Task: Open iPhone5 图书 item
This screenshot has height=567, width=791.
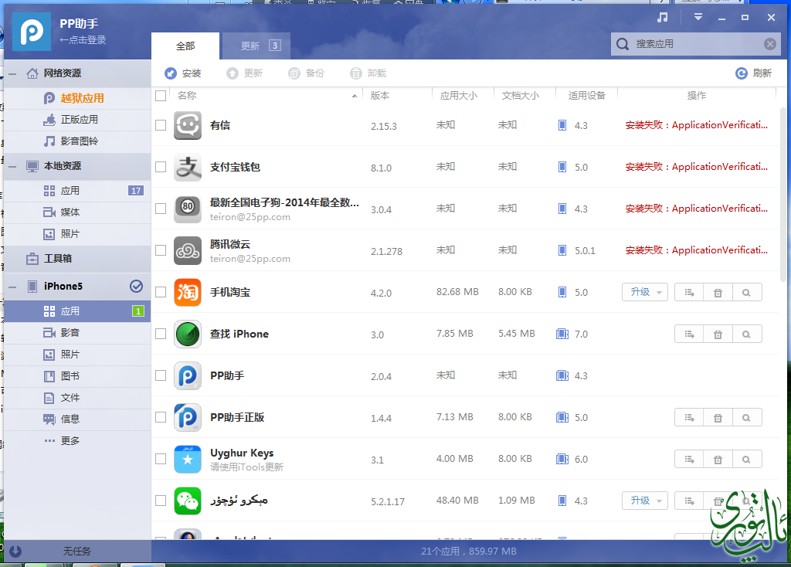Action: [x=77, y=376]
